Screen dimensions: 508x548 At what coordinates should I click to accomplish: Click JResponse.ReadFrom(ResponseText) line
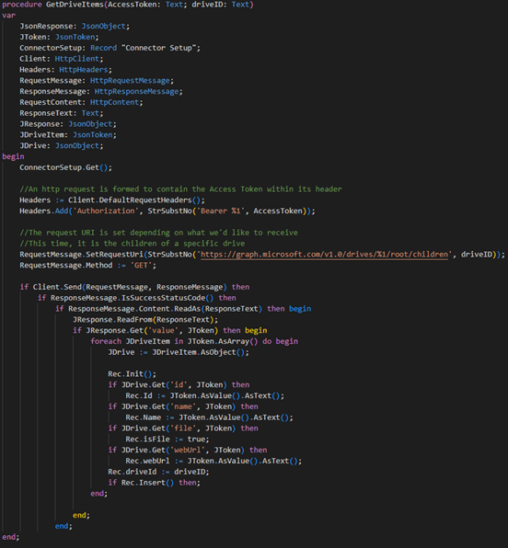pyautogui.click(x=145, y=319)
